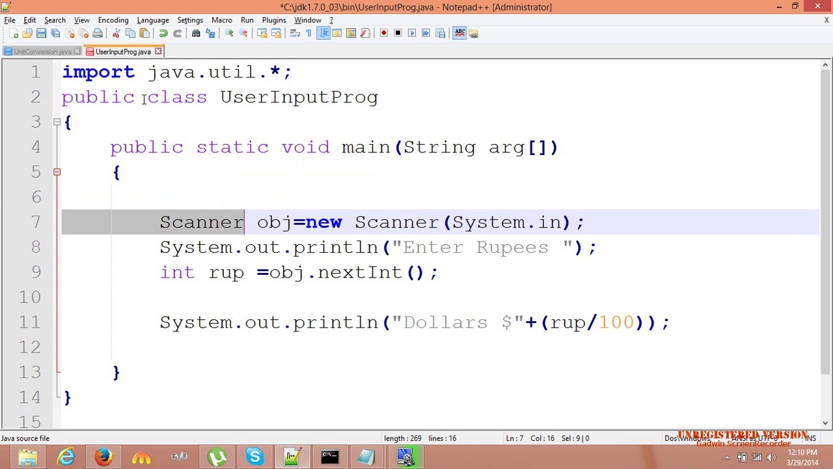The height and width of the screenshot is (469, 833).
Task: Click the Close document toolbar icon
Action: point(70,33)
